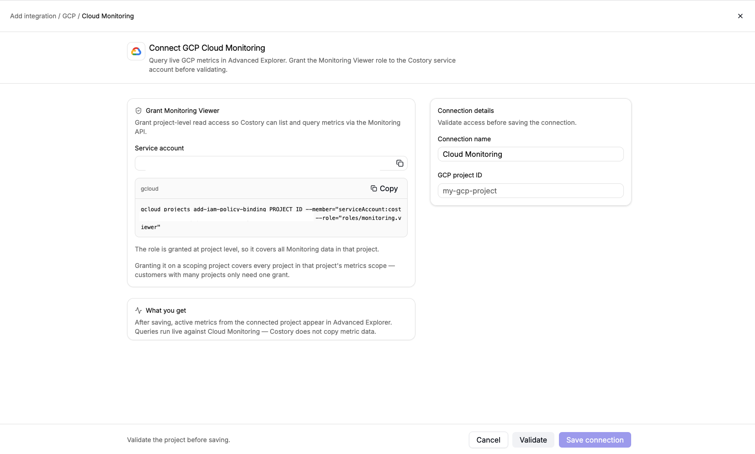The width and height of the screenshot is (755, 454).
Task: Go to the GCP breadcrumb
Action: tap(69, 16)
